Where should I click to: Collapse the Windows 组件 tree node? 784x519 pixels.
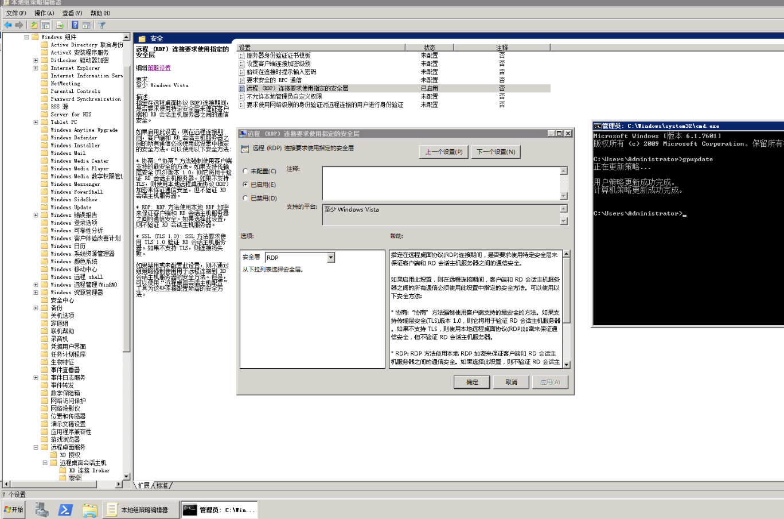pyautogui.click(x=26, y=37)
